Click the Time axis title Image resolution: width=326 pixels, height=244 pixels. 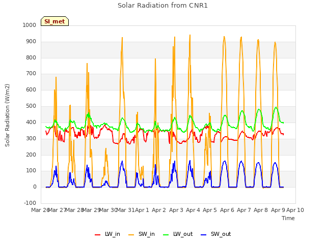288,218
